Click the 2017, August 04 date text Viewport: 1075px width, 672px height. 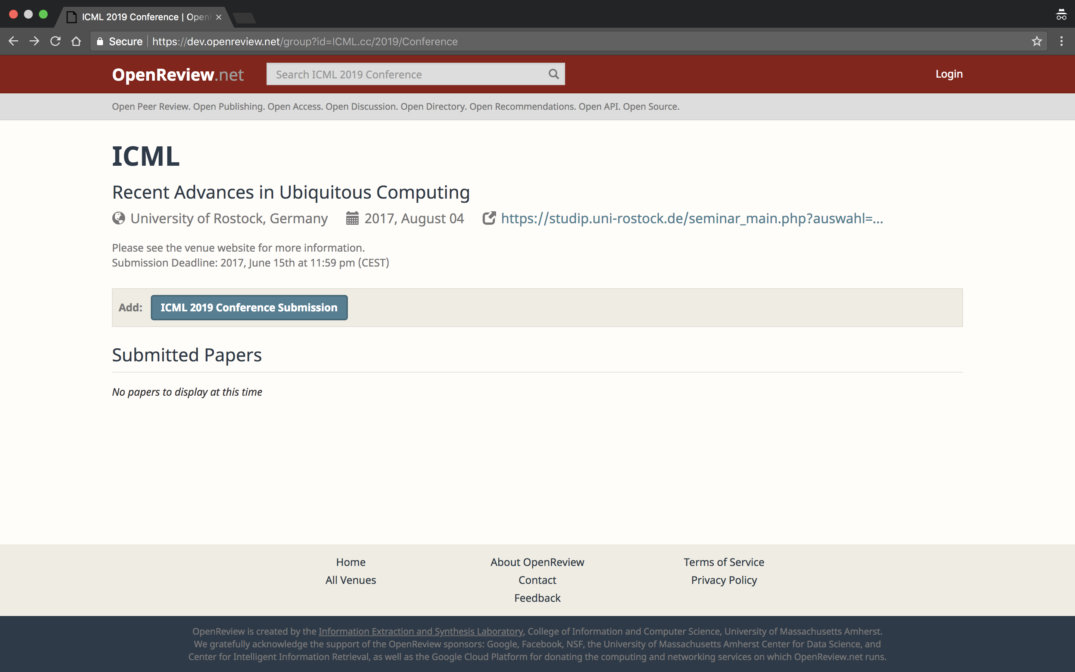pyautogui.click(x=414, y=218)
